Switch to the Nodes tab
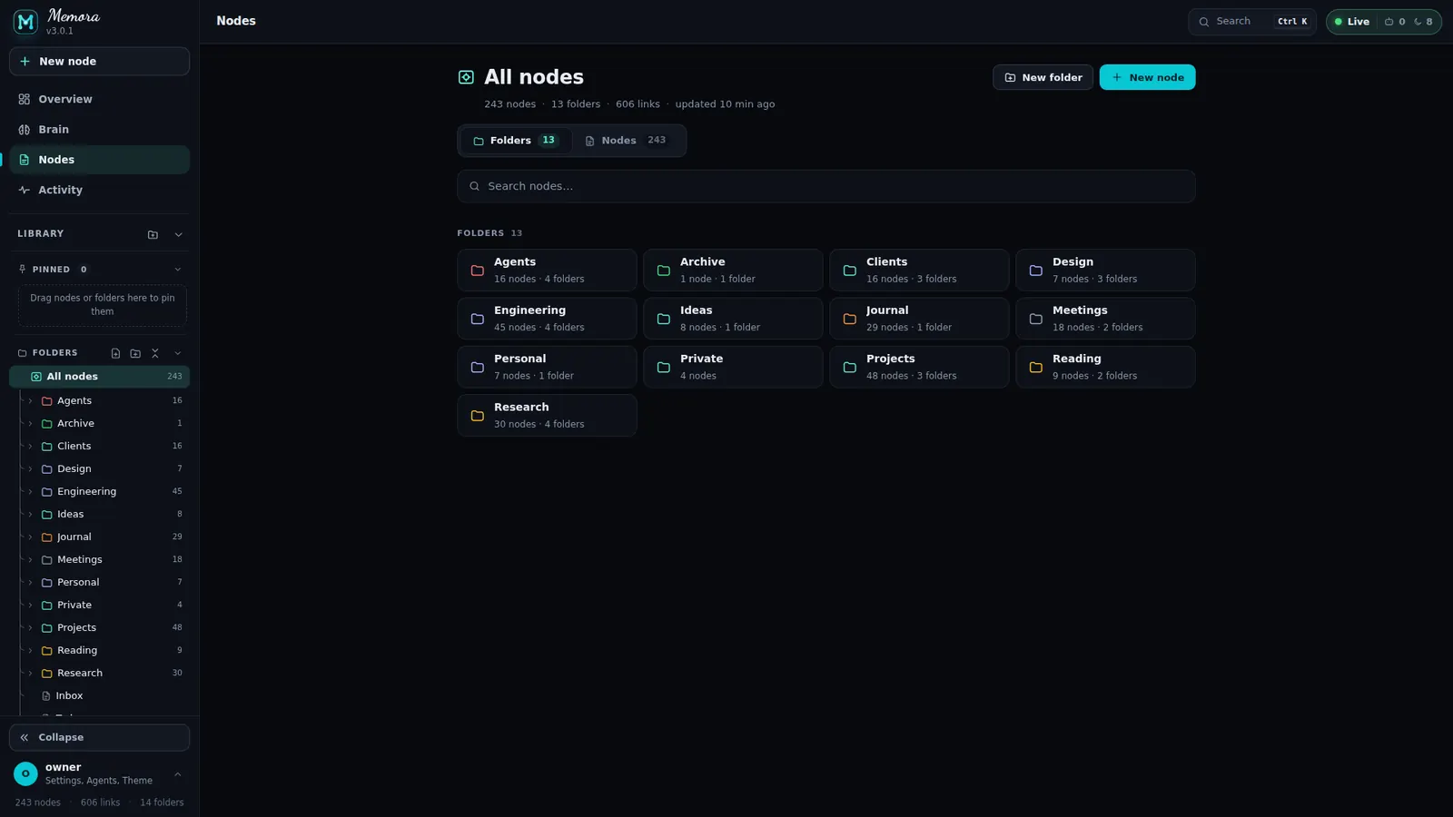 [628, 141]
